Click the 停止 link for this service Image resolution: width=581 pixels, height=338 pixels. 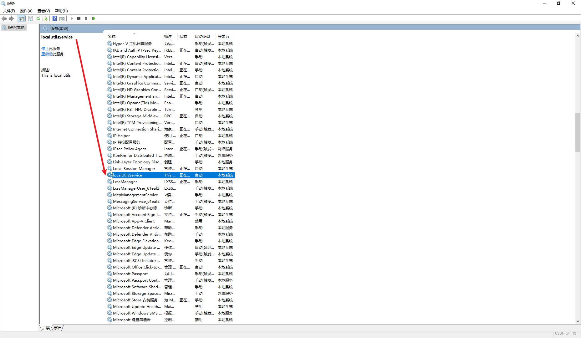point(45,49)
